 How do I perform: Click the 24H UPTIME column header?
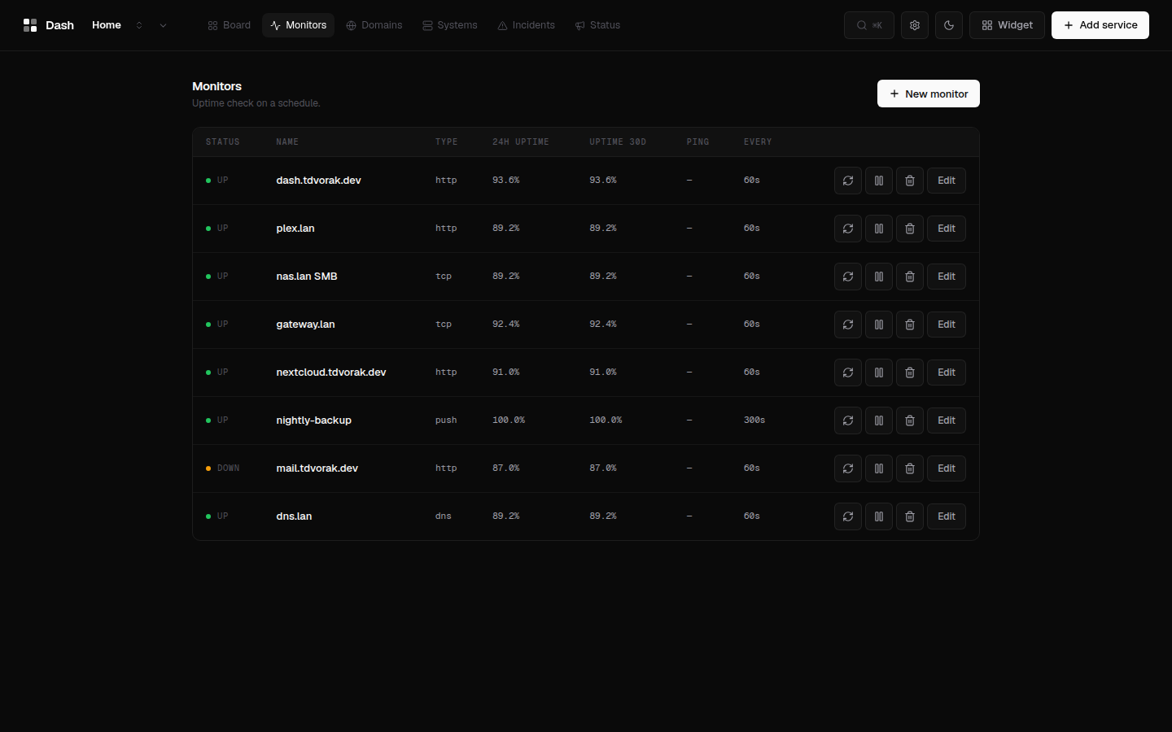click(x=521, y=142)
